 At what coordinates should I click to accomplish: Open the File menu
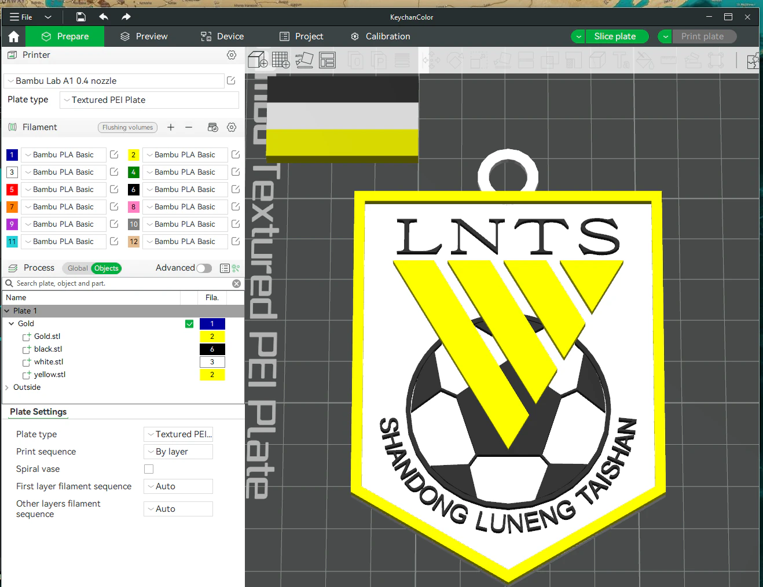click(x=21, y=17)
